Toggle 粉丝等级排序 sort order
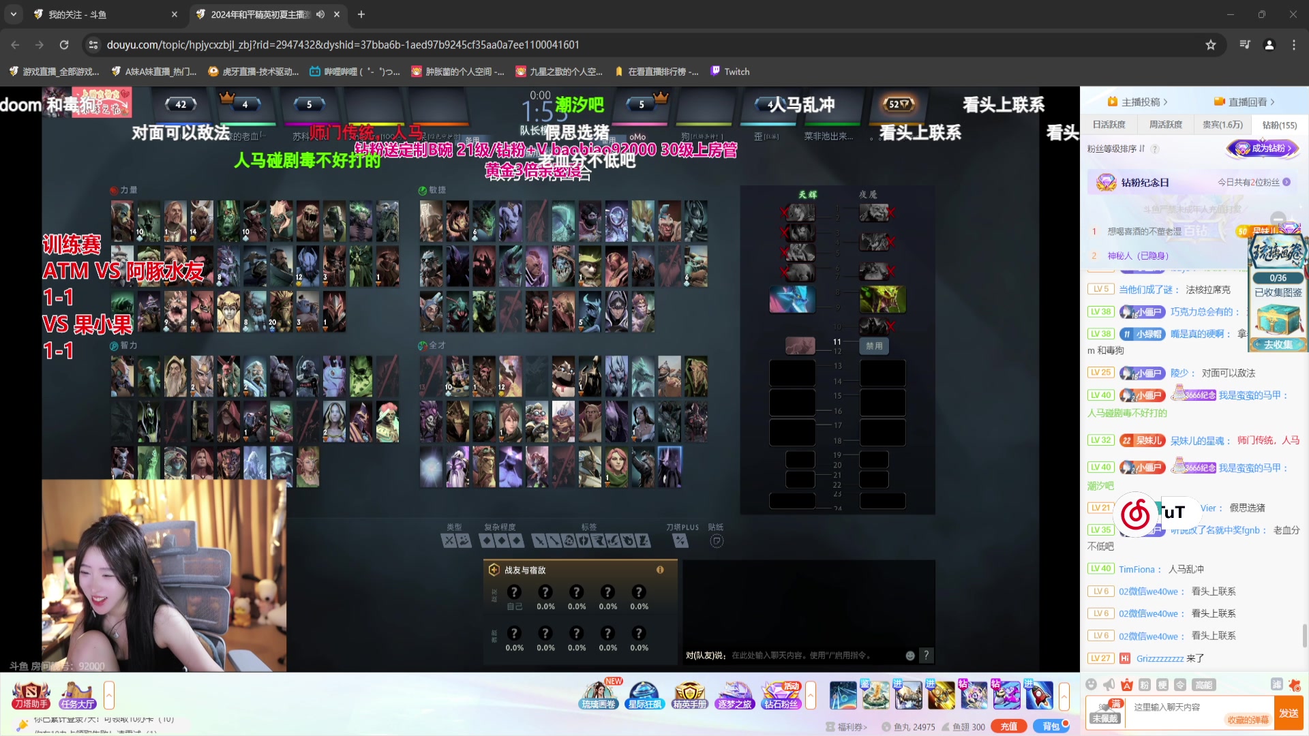Image resolution: width=1309 pixels, height=736 pixels. 1141,149
